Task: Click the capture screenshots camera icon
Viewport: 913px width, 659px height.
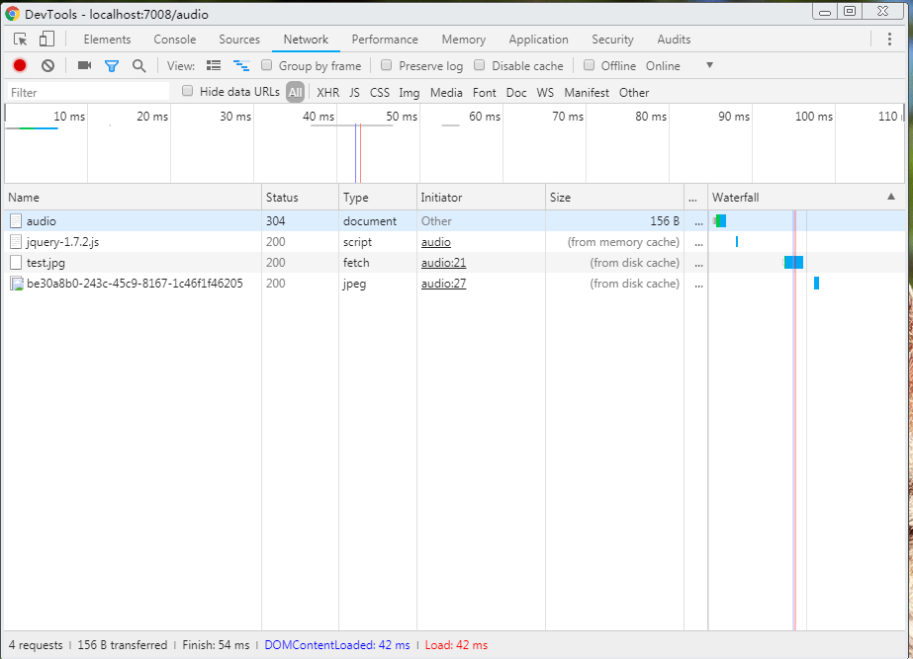Action: (x=84, y=65)
